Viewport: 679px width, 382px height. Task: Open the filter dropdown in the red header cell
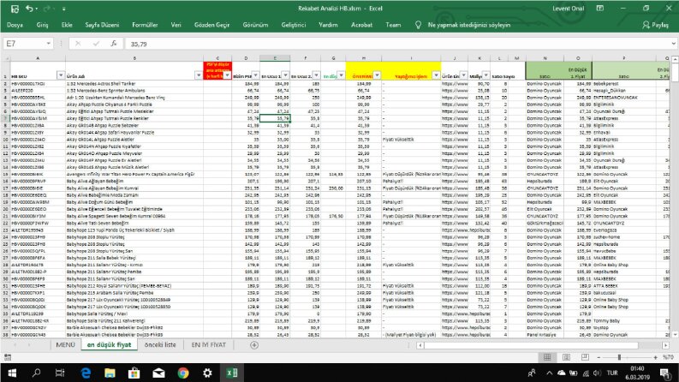[227, 75]
